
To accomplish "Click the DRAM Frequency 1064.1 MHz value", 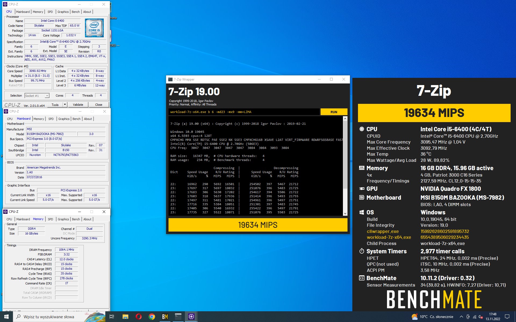I will (x=66, y=250).
